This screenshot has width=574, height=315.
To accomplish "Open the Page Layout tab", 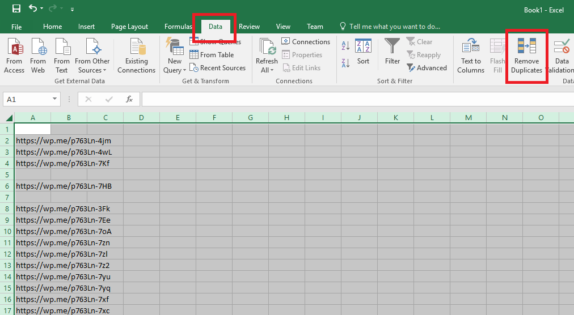I will [x=129, y=27].
